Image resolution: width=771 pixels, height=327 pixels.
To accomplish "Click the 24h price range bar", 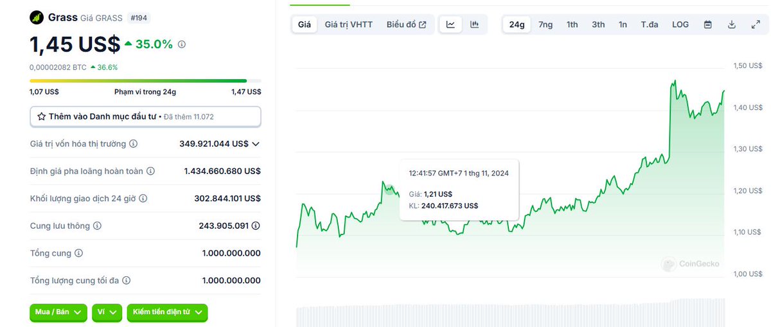I will (x=145, y=80).
